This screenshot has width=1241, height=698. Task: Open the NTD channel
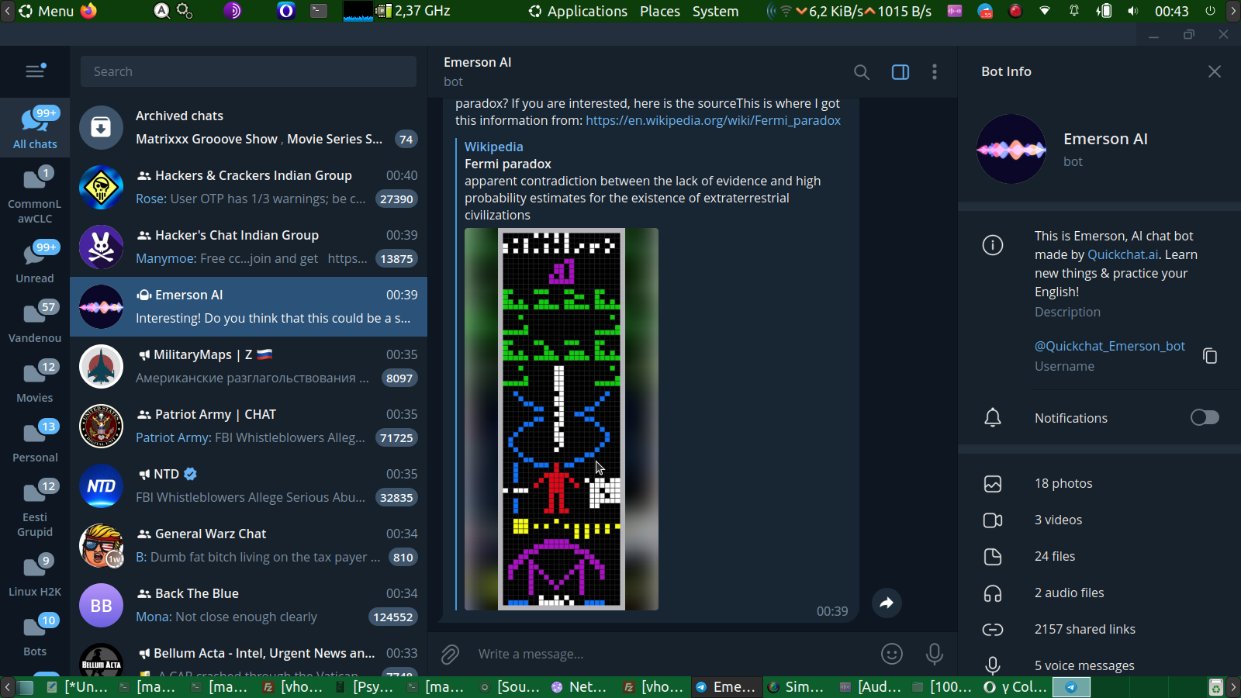[248, 485]
